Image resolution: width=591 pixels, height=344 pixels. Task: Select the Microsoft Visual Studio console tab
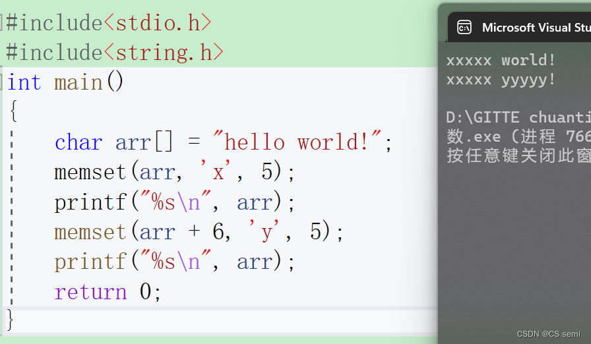[x=519, y=27]
